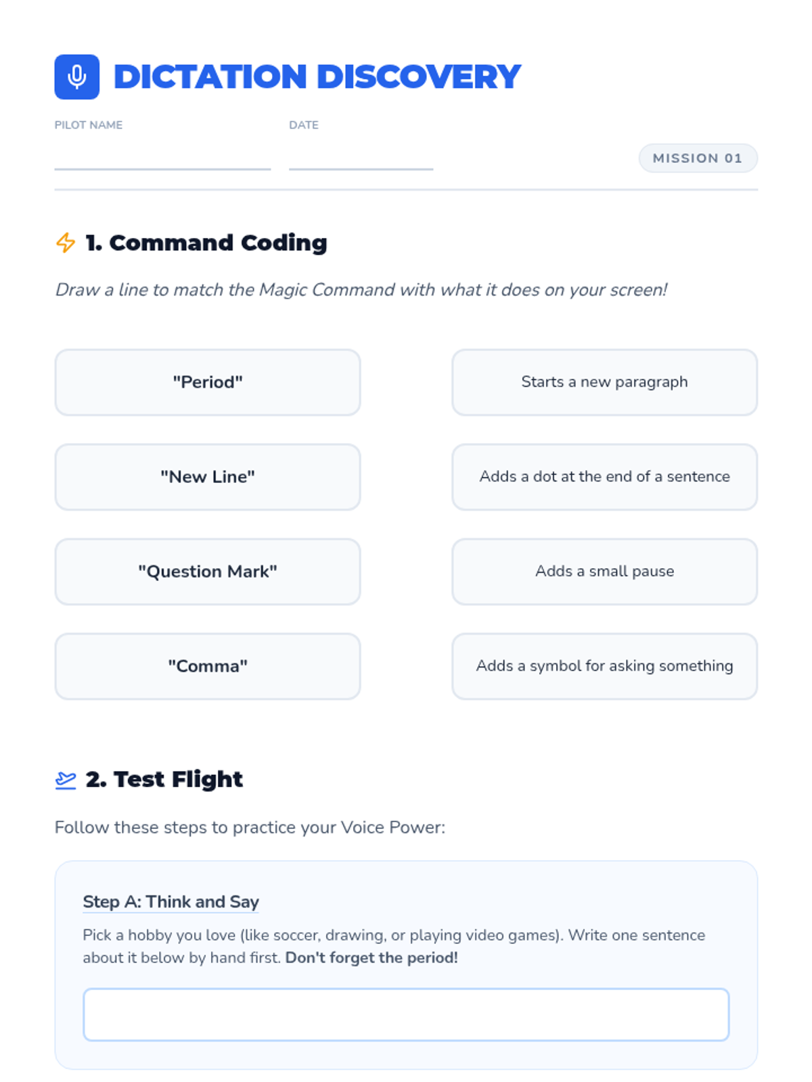Choose the "Question Mark" command card

tap(208, 571)
